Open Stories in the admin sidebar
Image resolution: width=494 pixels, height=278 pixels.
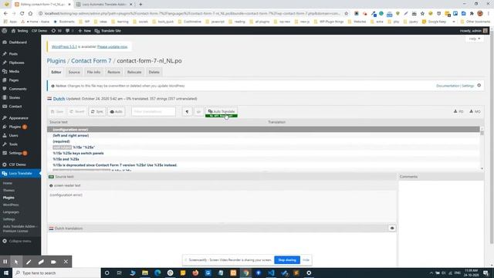(15, 98)
